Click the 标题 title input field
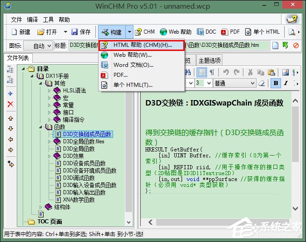This screenshot has width=306, height=242. click(84, 45)
